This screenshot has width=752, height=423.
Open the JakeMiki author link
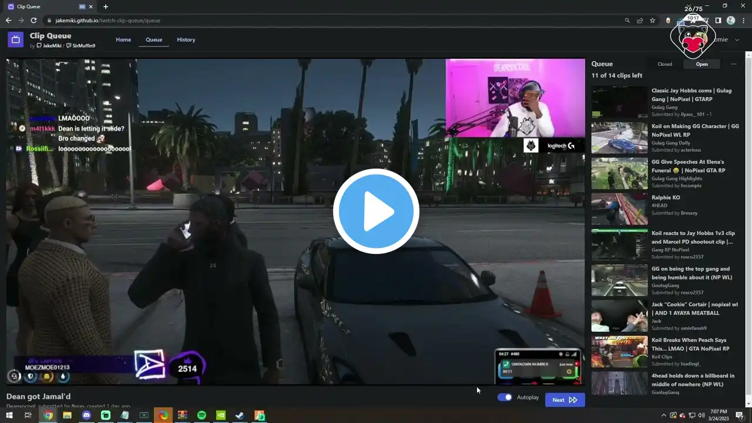tap(49, 46)
